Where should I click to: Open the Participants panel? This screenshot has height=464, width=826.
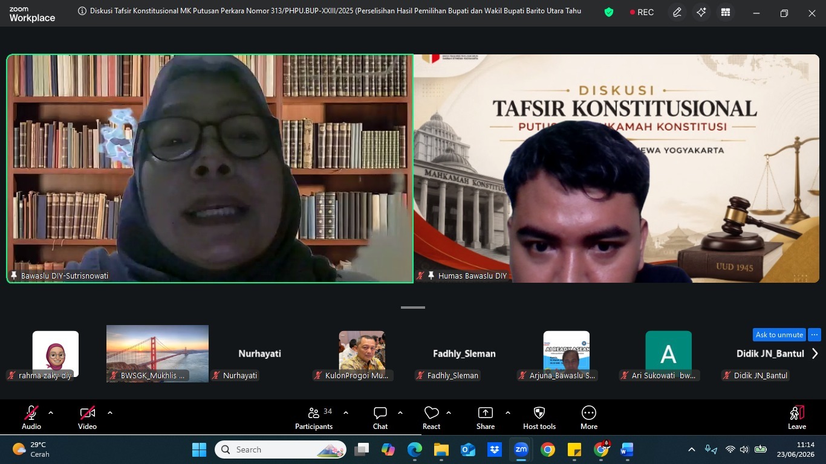pos(314,418)
